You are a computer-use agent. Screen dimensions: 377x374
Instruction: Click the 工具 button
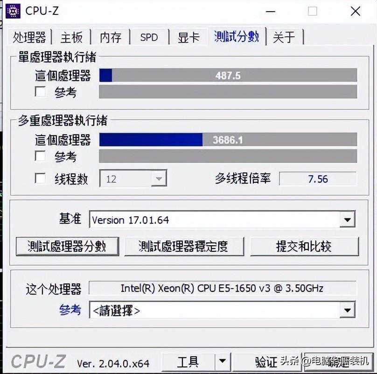tap(188, 362)
